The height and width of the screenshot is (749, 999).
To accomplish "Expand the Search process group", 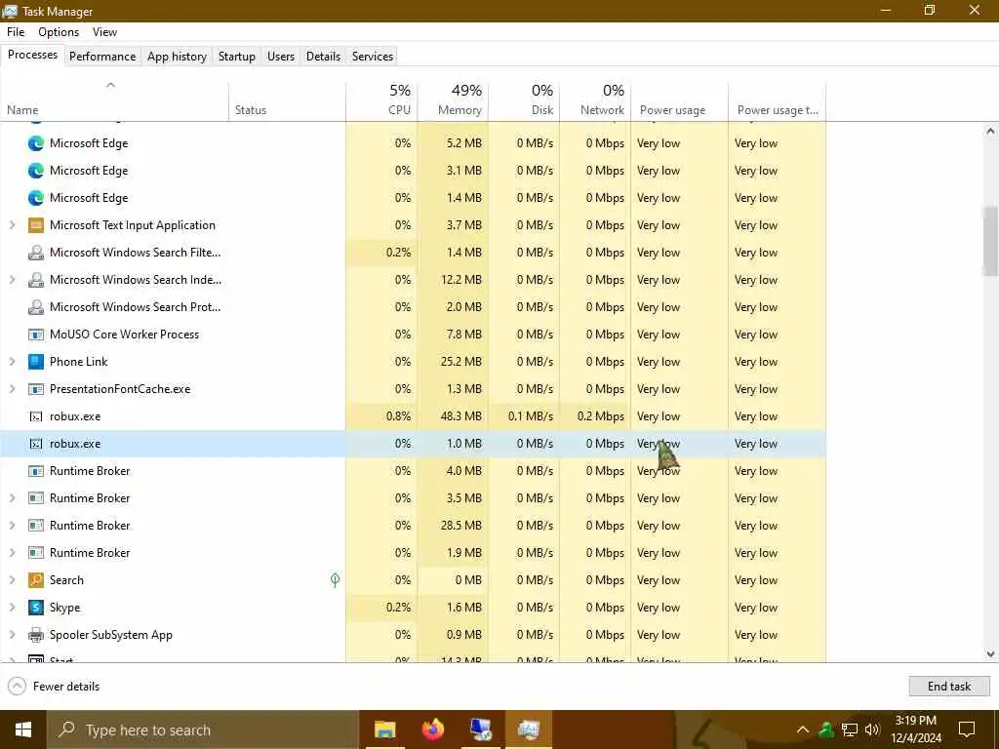I will coord(12,580).
